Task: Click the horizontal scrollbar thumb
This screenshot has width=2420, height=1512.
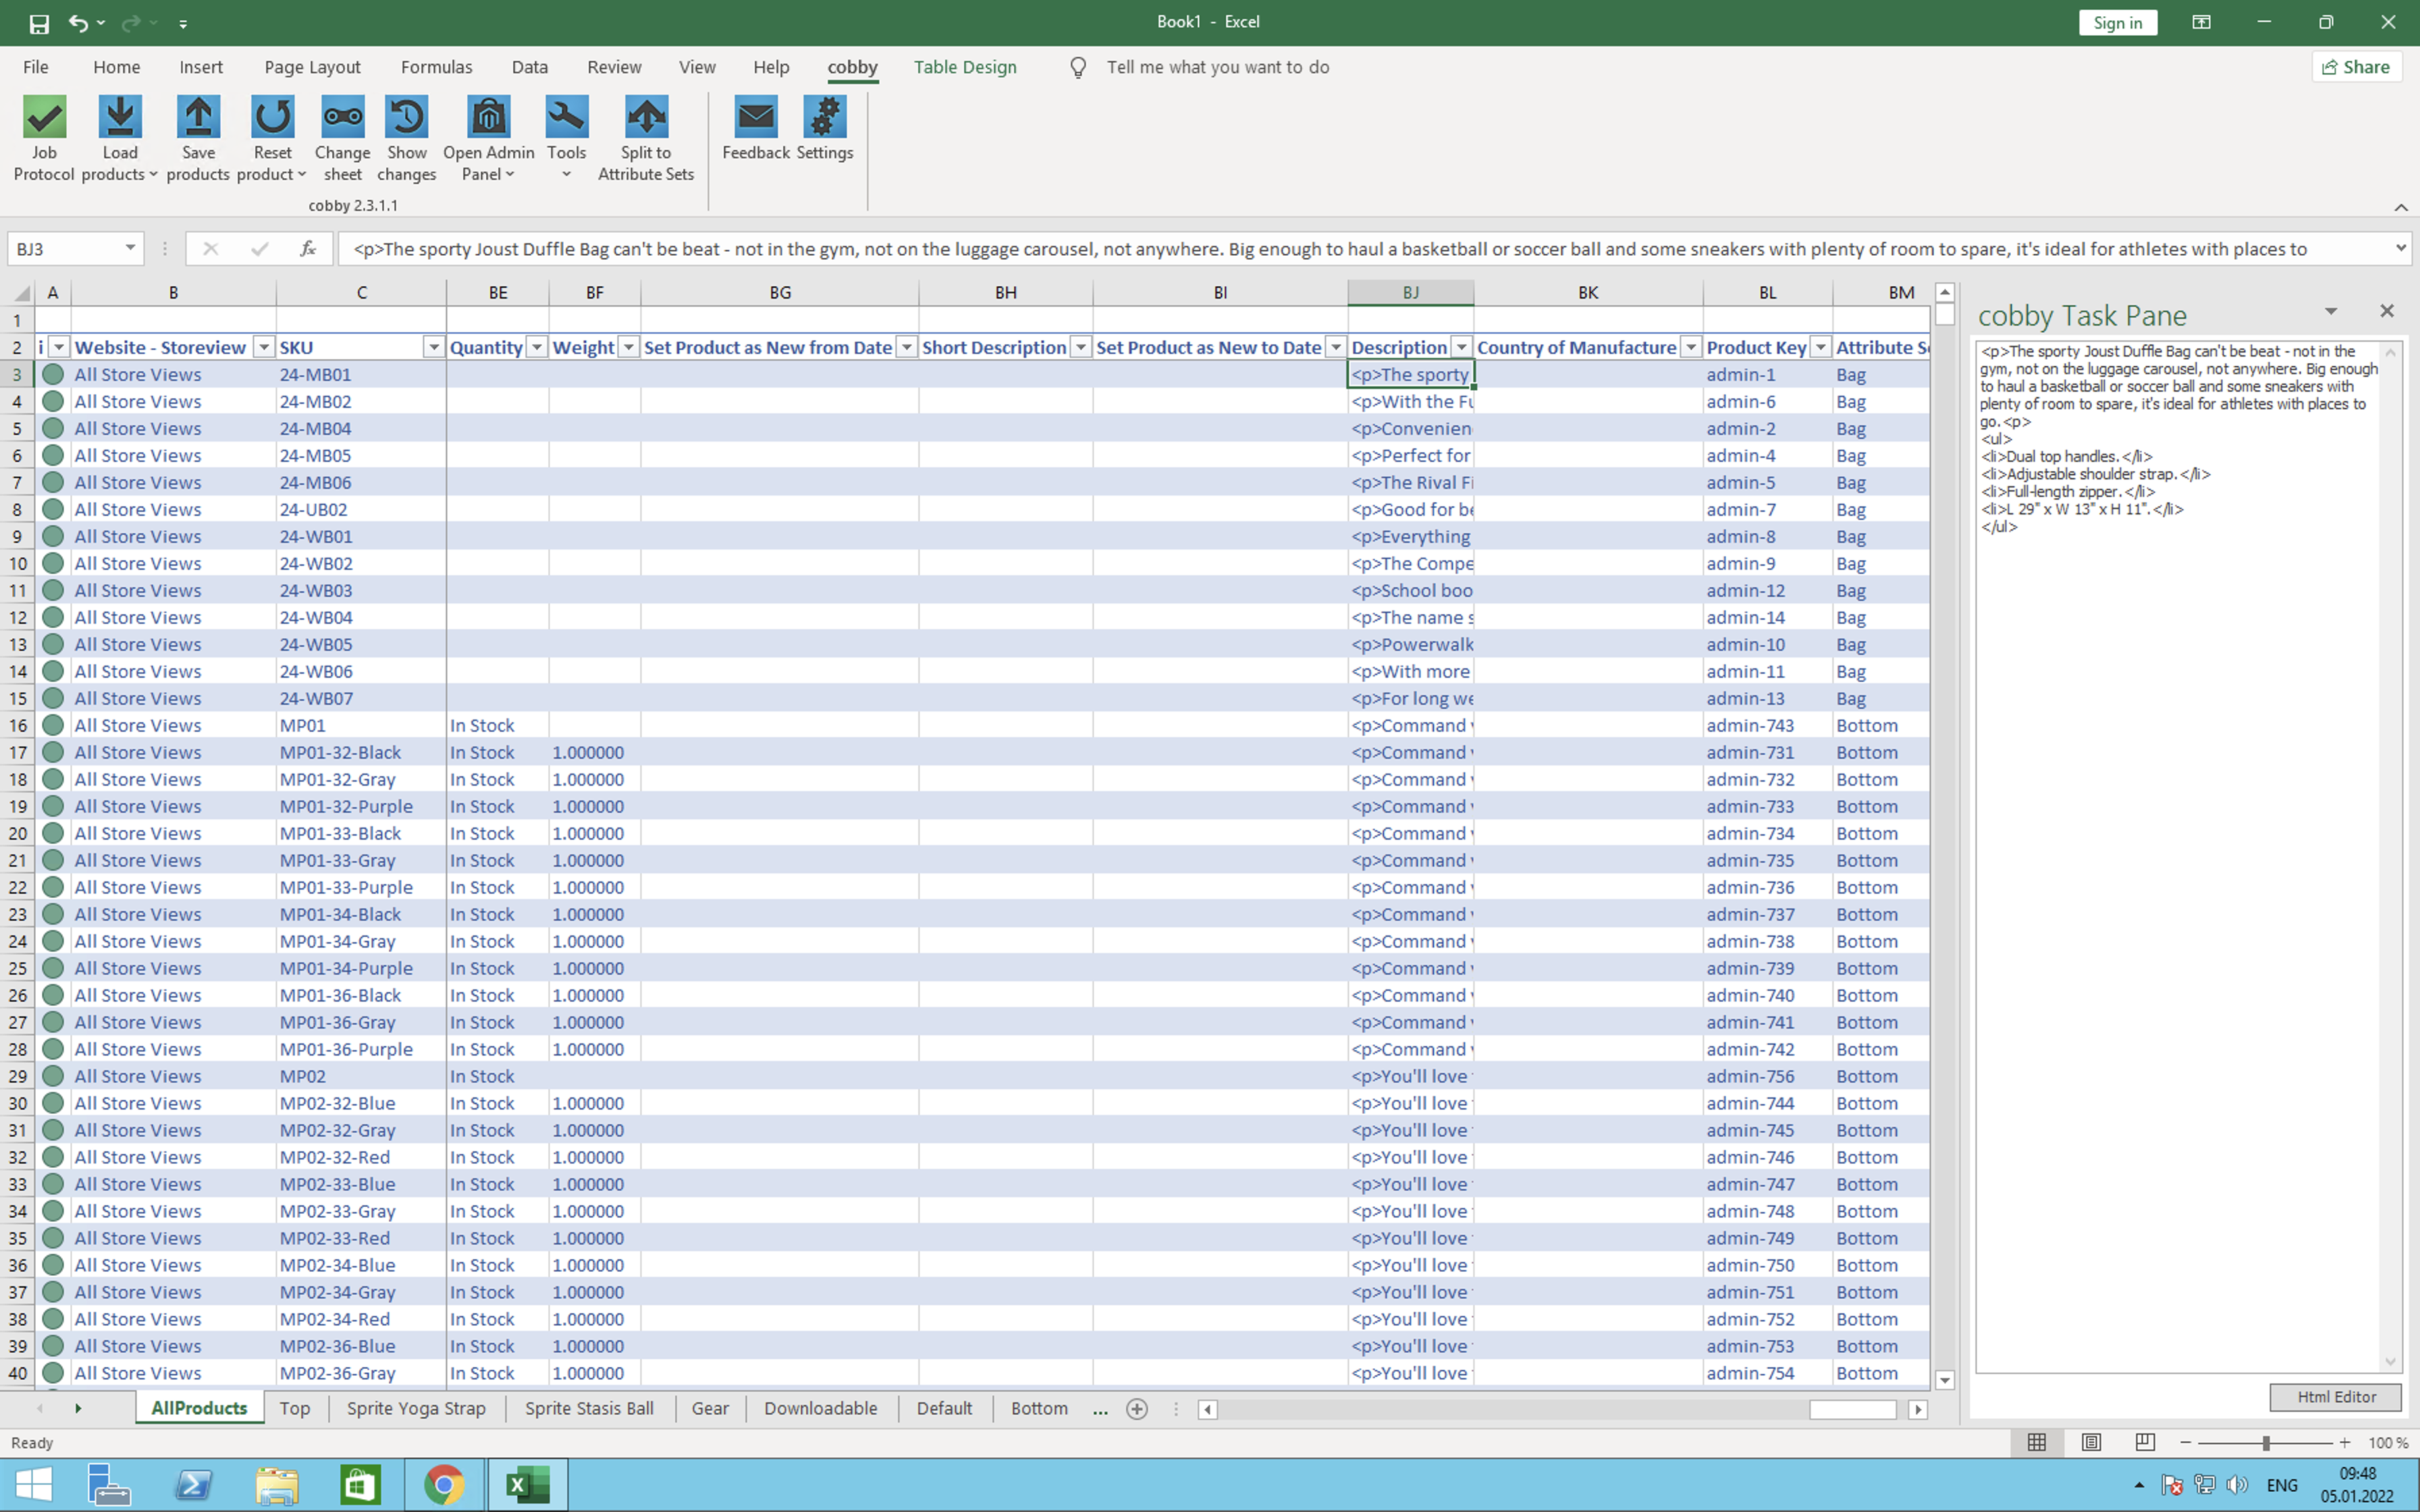Action: (1852, 1409)
